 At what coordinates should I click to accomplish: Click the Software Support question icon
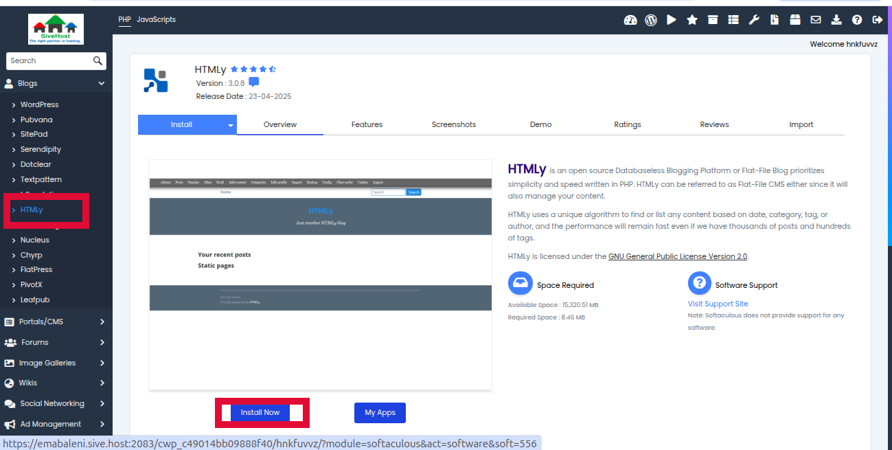click(x=700, y=283)
